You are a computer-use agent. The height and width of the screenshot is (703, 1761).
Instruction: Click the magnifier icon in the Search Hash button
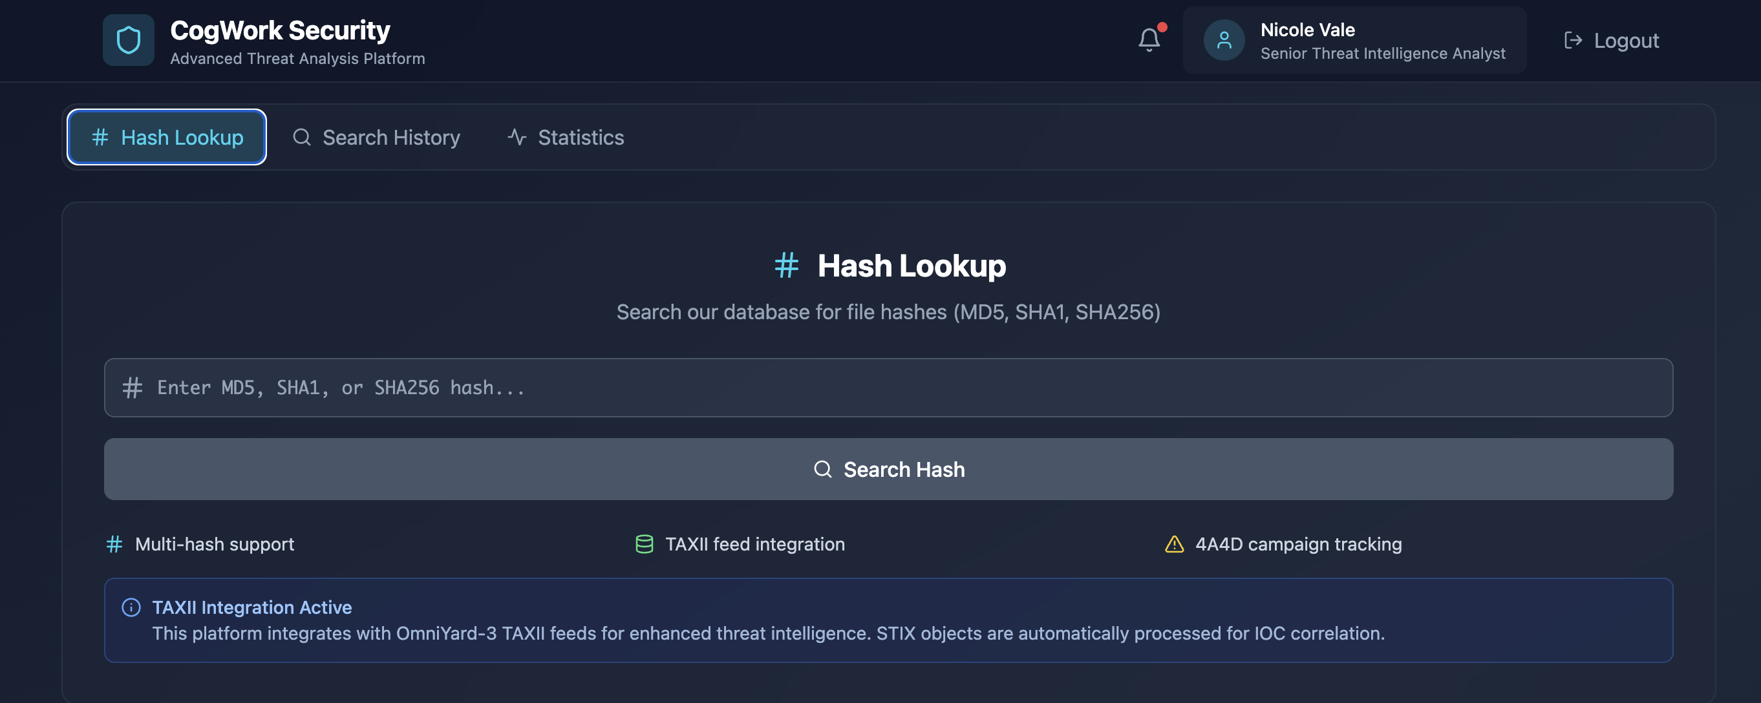click(x=823, y=469)
